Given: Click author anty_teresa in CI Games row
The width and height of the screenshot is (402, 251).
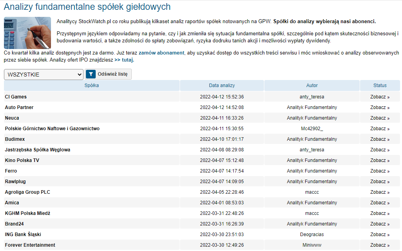Looking at the screenshot, I should (x=312, y=97).
